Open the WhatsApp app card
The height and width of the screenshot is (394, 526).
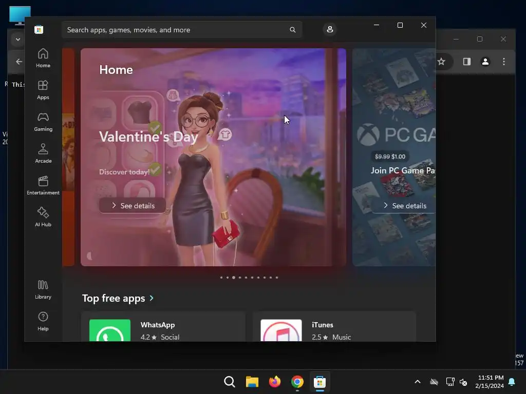163,327
